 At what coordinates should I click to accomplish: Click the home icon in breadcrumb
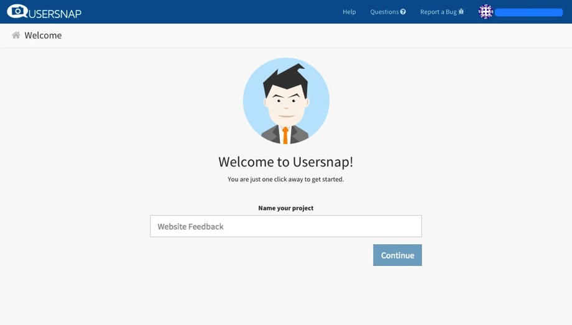click(x=16, y=35)
